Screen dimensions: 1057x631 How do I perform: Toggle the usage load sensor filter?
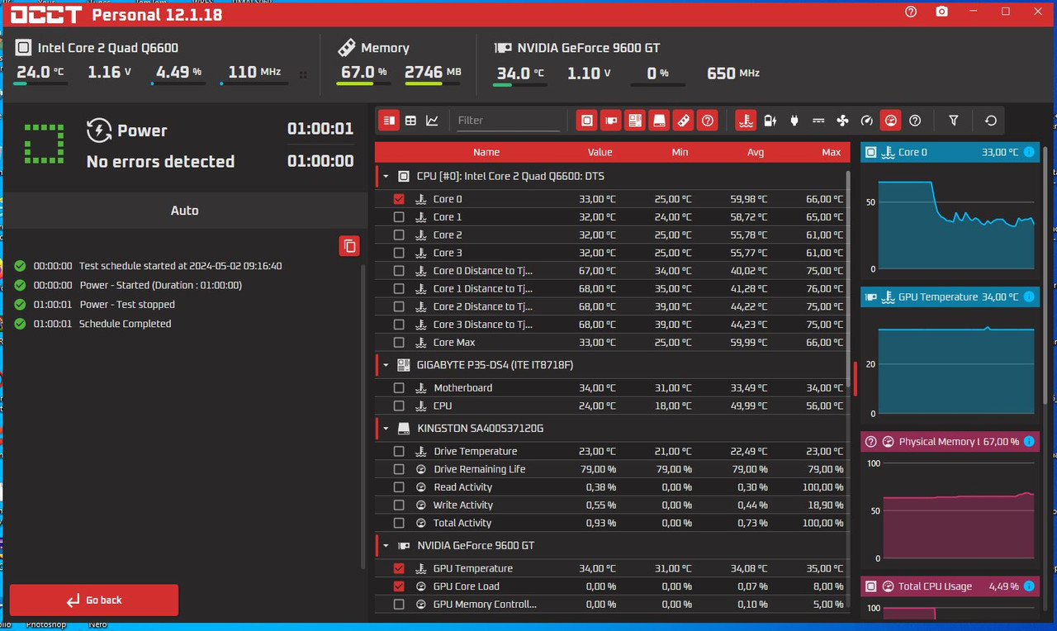click(x=890, y=121)
